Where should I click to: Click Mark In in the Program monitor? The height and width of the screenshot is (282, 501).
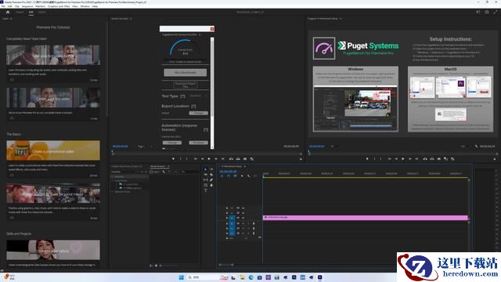pos(374,159)
